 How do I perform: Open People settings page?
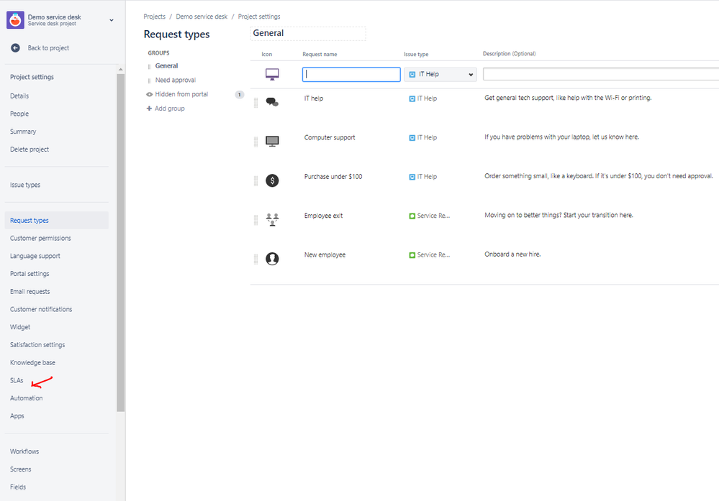click(x=19, y=114)
